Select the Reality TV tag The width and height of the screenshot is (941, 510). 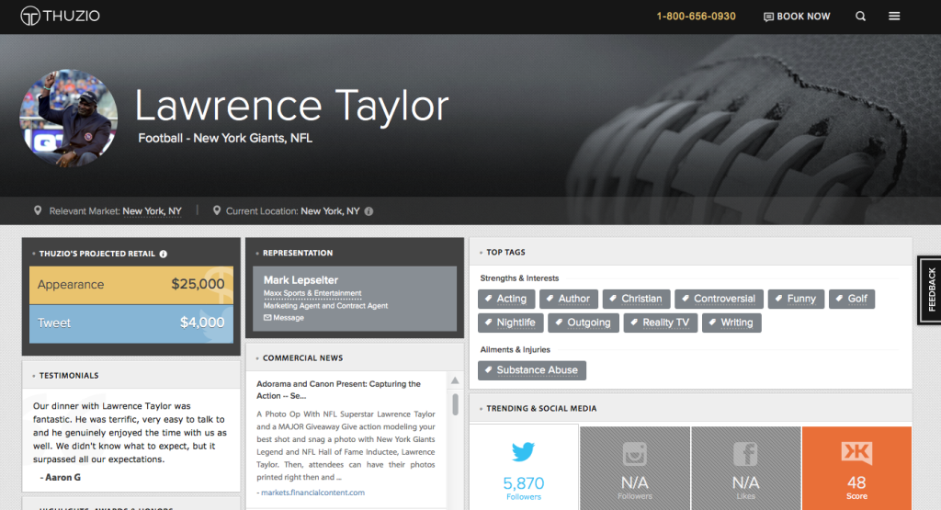coord(660,323)
